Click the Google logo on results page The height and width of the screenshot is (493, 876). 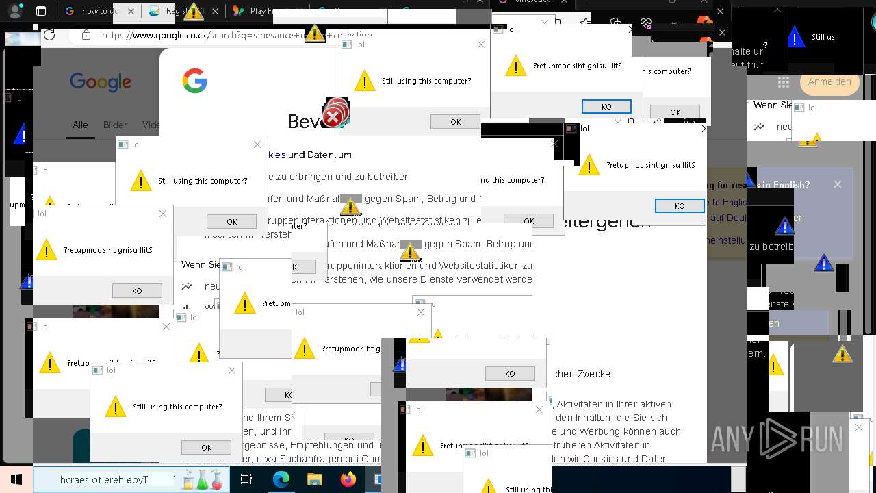point(101,82)
